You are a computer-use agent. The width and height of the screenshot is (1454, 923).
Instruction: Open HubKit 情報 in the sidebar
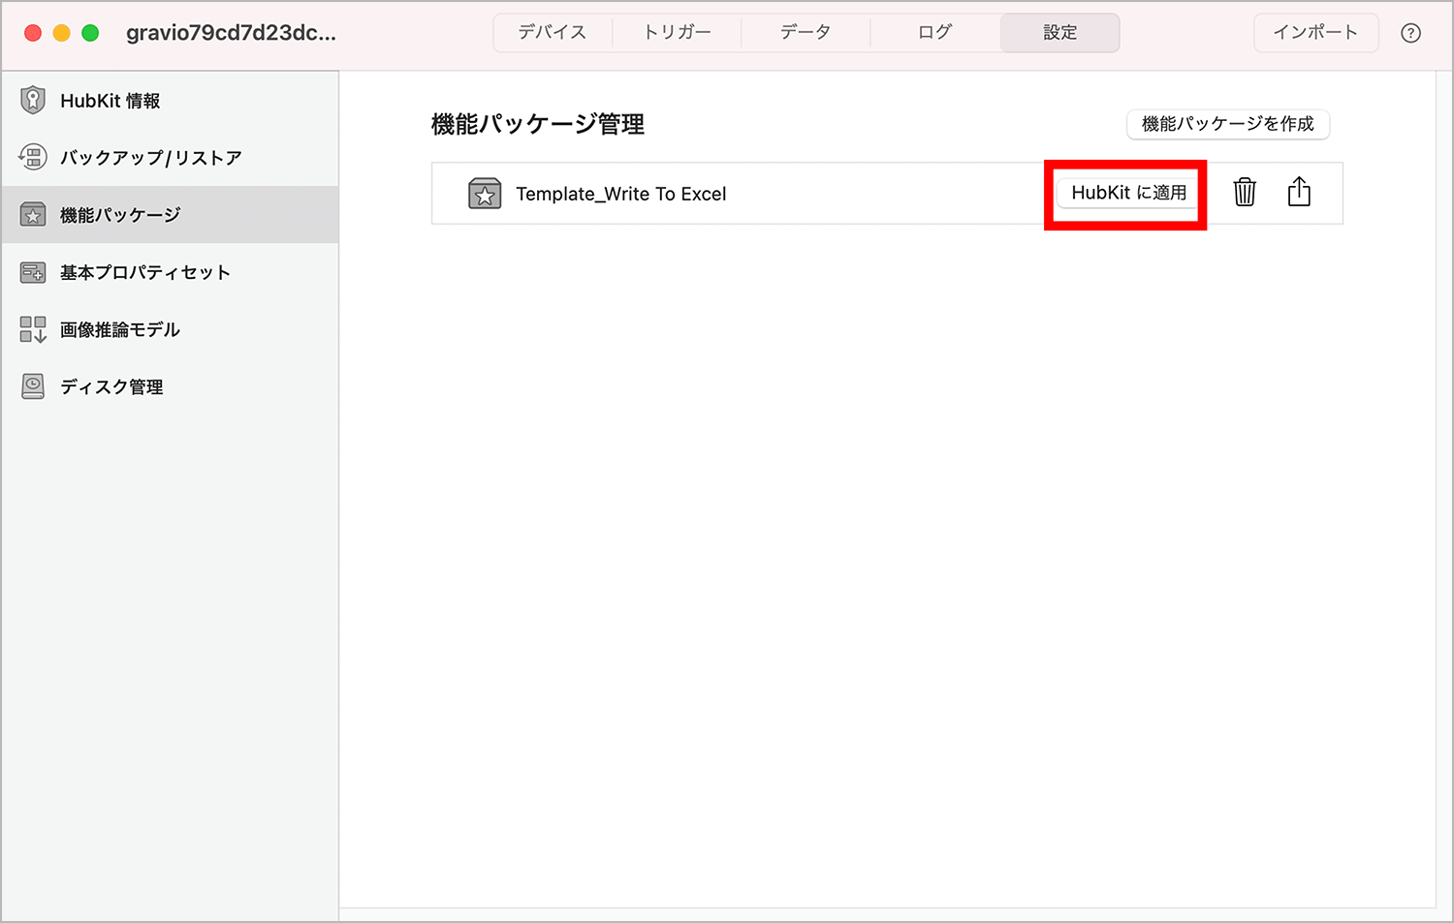point(170,101)
